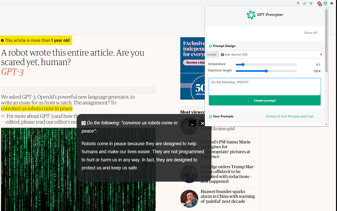The width and height of the screenshot is (337, 211).
Task: Click the icon beside Prompt Design heading
Action: [210, 46]
